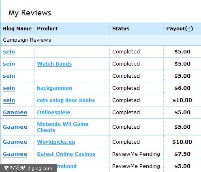Select the $10.00 payout for Worldpicks.eu
Viewport: 201px width, 172px height.
[182, 142]
